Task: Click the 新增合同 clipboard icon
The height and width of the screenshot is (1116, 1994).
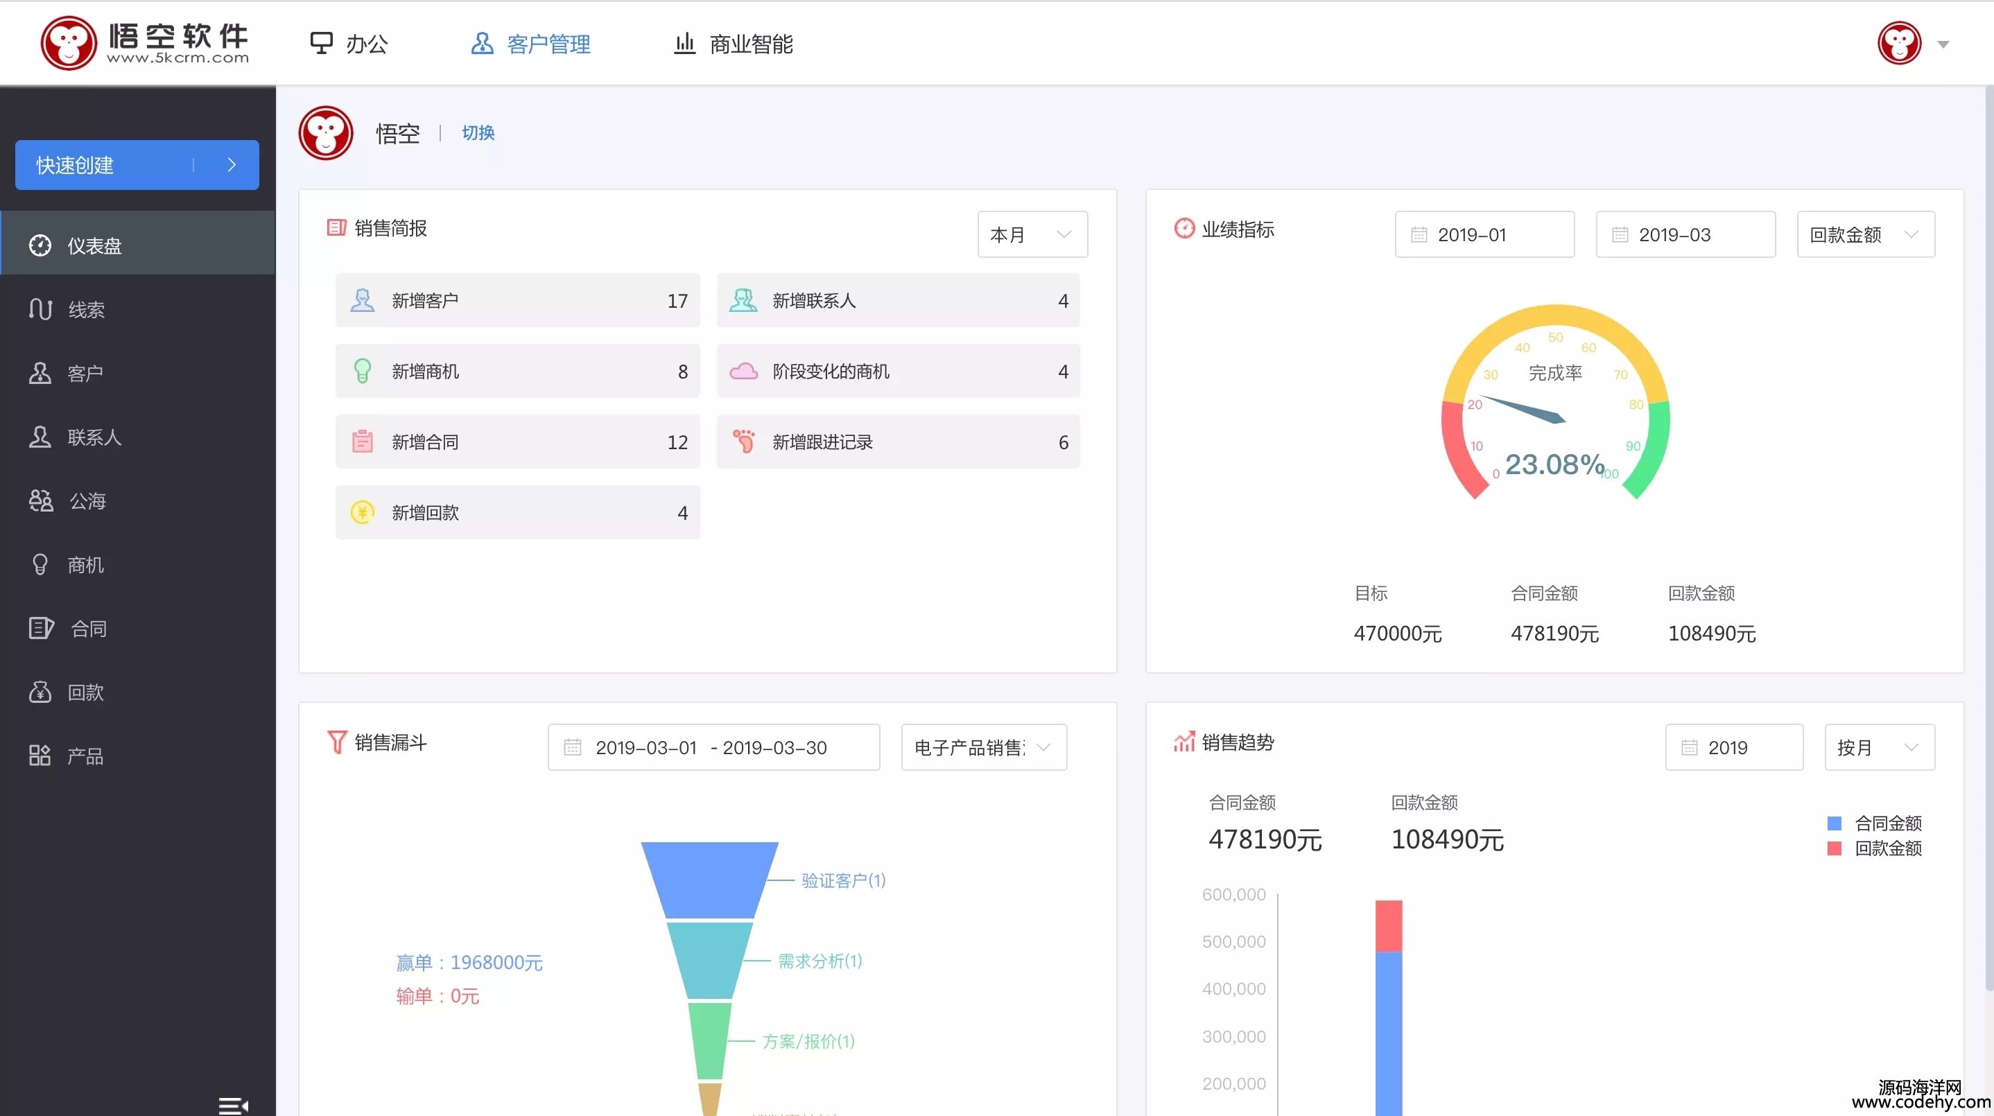Action: [x=363, y=442]
